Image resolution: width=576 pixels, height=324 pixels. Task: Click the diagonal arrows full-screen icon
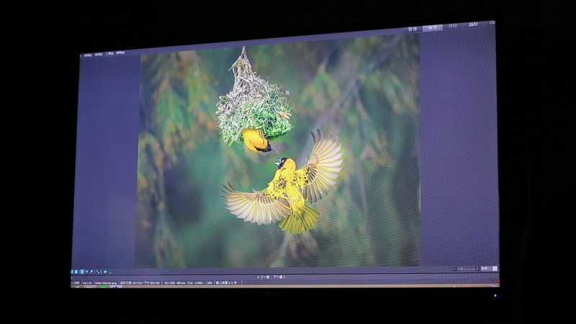click(98, 272)
